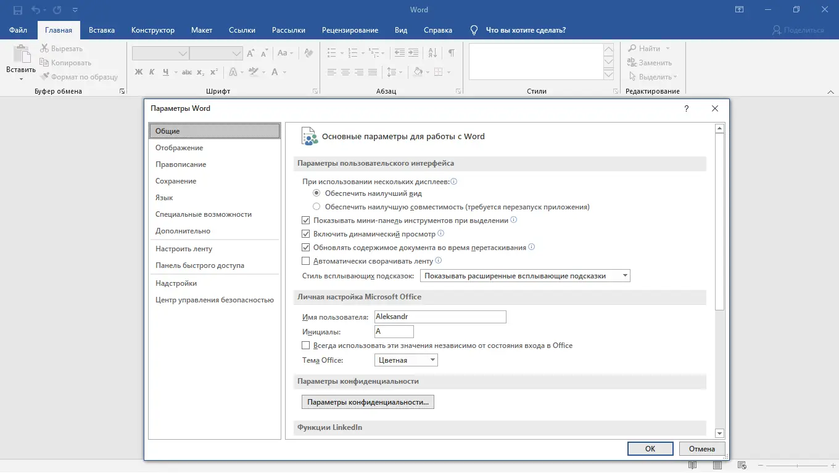Uncheck 'Показывать мини-панель инструментов при выделении'
The width and height of the screenshot is (839, 473).
[305, 220]
